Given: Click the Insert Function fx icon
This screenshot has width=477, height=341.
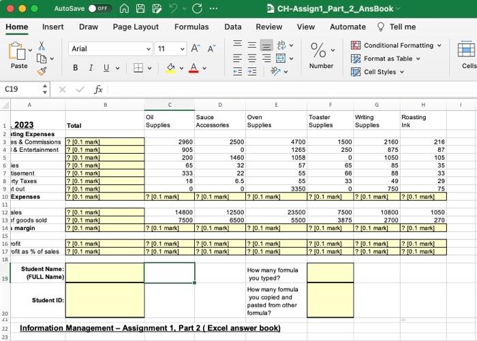Looking at the screenshot, I should click(98, 89).
